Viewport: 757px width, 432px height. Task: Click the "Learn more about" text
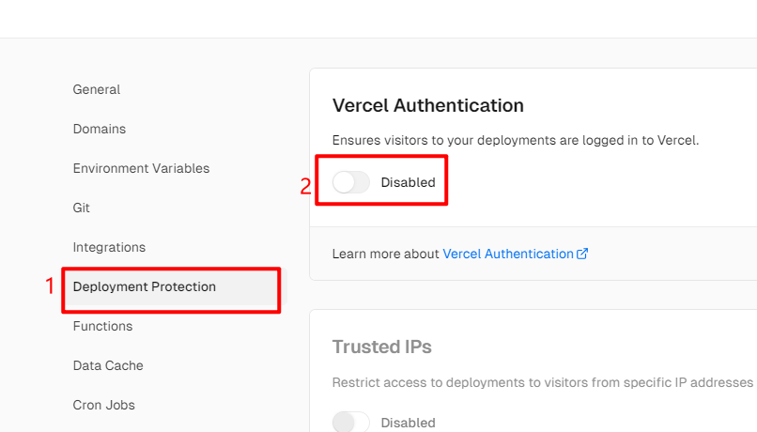pyautogui.click(x=385, y=254)
